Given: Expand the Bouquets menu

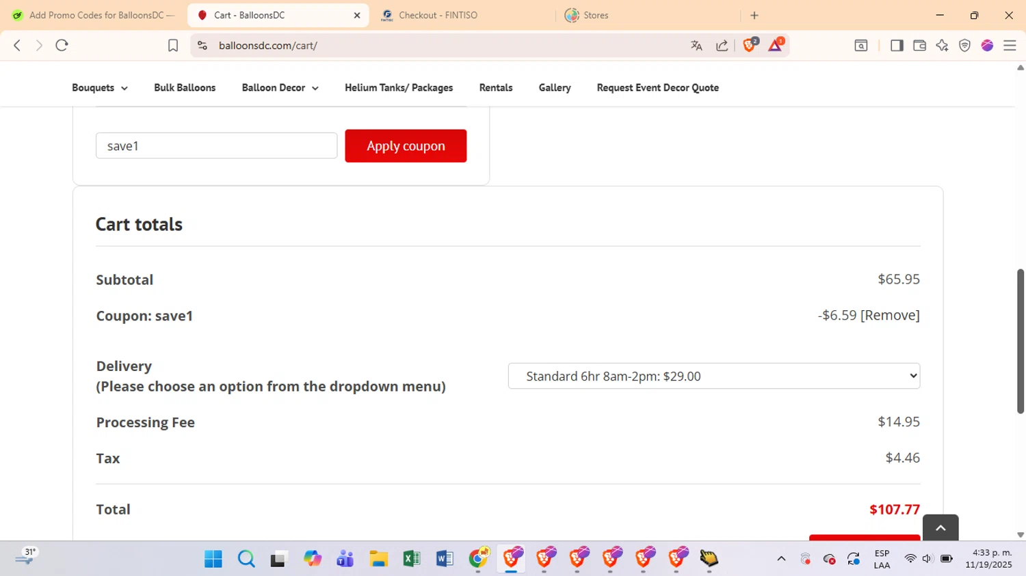Looking at the screenshot, I should (x=100, y=87).
